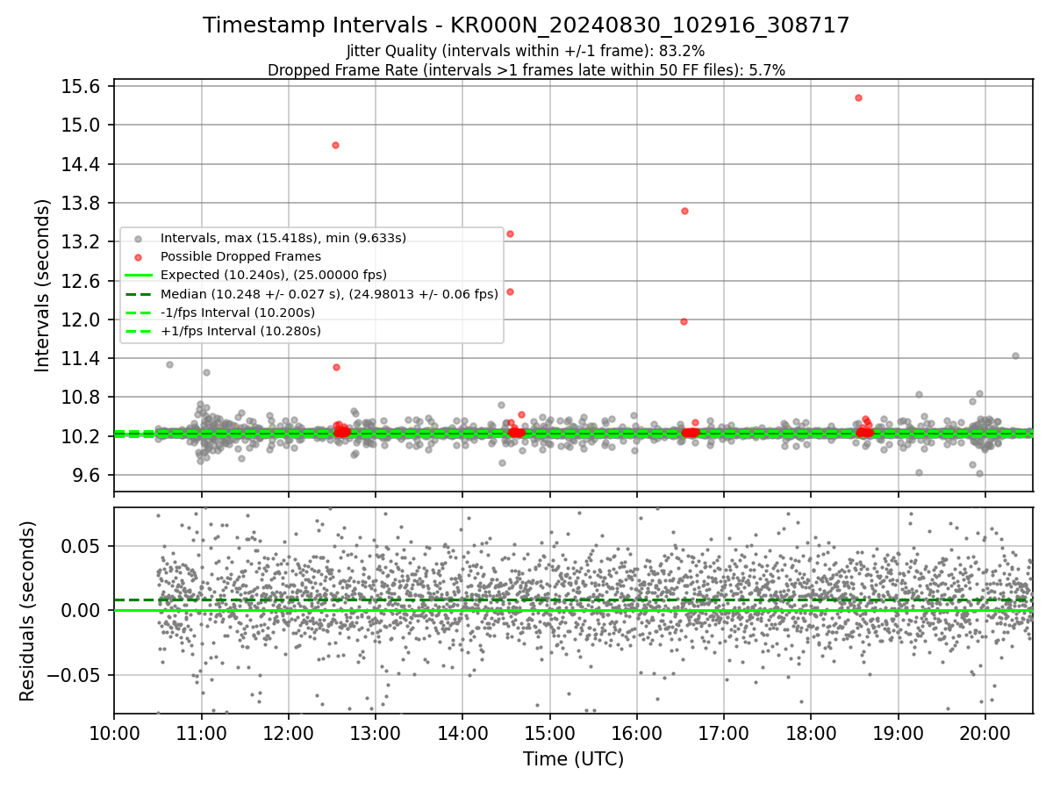Click the "Time (UTC)" x-axis label
The width and height of the screenshot is (1053, 790).
[574, 759]
